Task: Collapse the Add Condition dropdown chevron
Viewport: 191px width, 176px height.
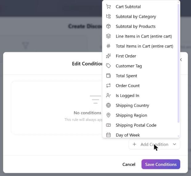Action: (x=174, y=144)
